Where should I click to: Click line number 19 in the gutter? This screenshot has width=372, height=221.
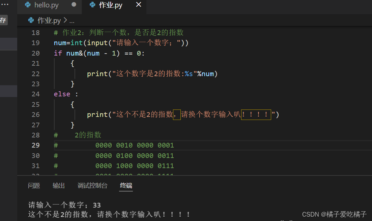36,43
